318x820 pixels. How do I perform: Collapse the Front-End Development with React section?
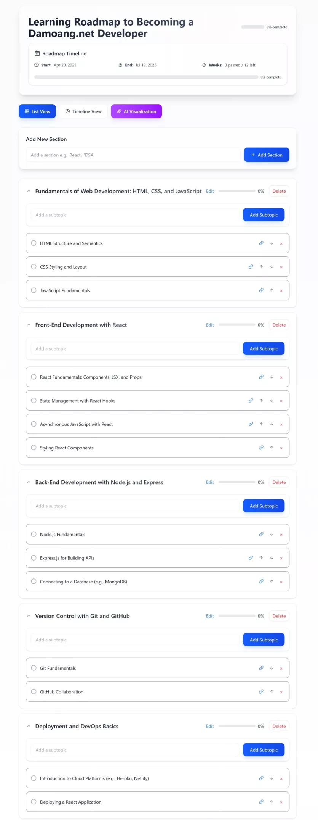[x=29, y=325]
